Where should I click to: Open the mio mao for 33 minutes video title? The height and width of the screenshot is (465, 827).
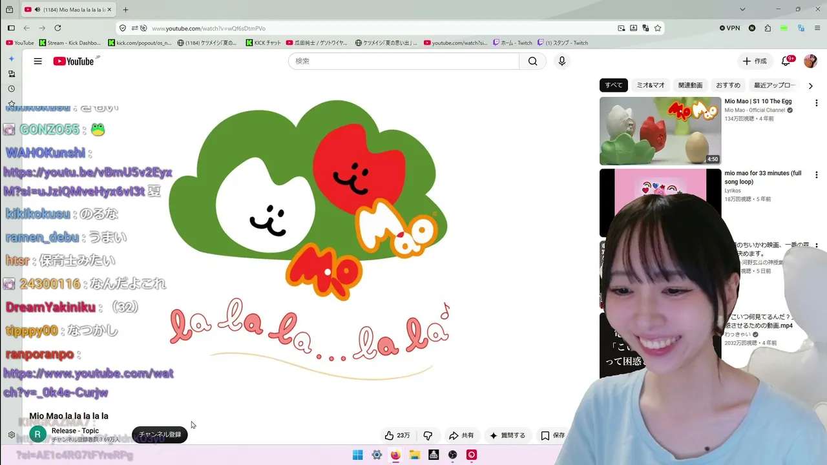point(763,178)
